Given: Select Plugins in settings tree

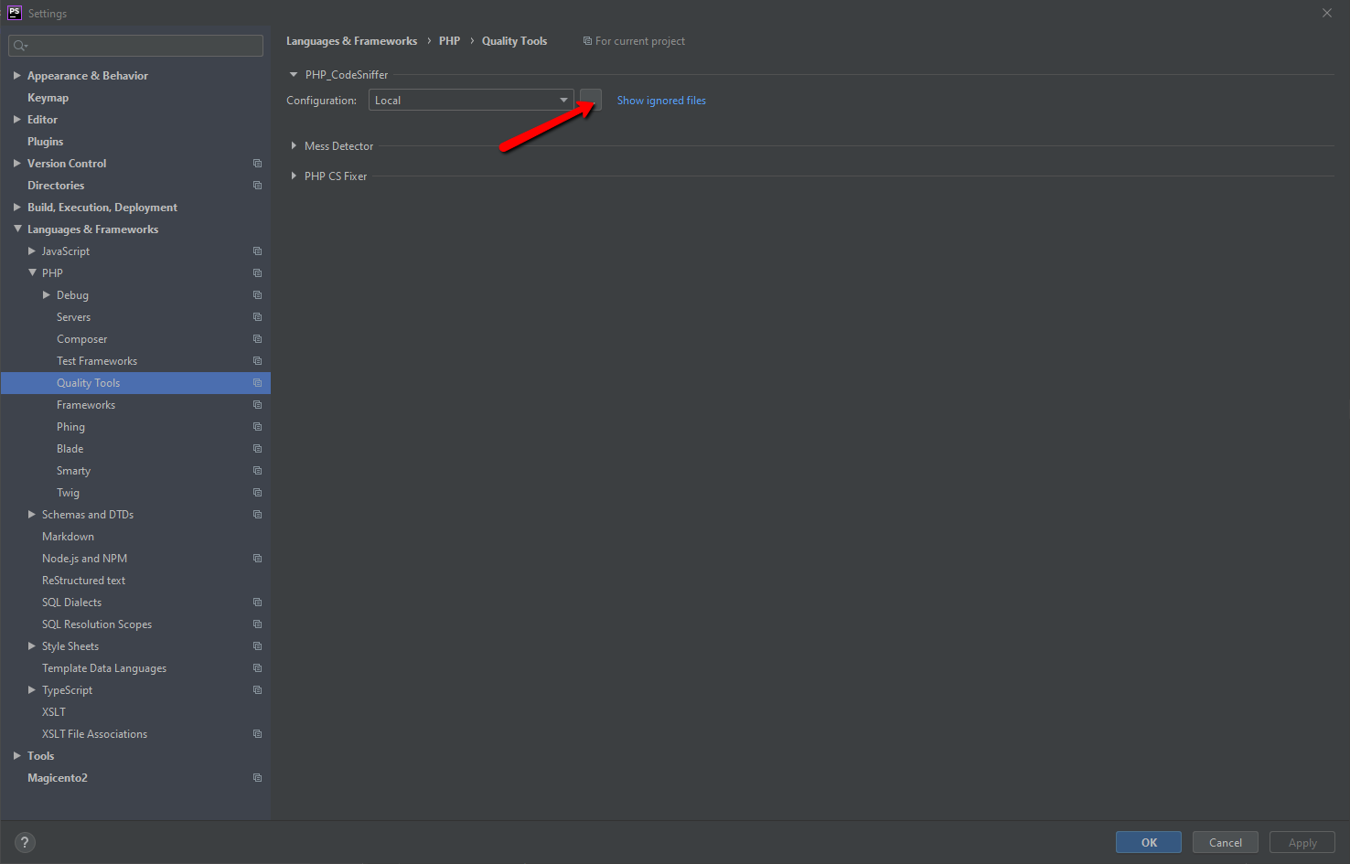Looking at the screenshot, I should pyautogui.click(x=45, y=142).
